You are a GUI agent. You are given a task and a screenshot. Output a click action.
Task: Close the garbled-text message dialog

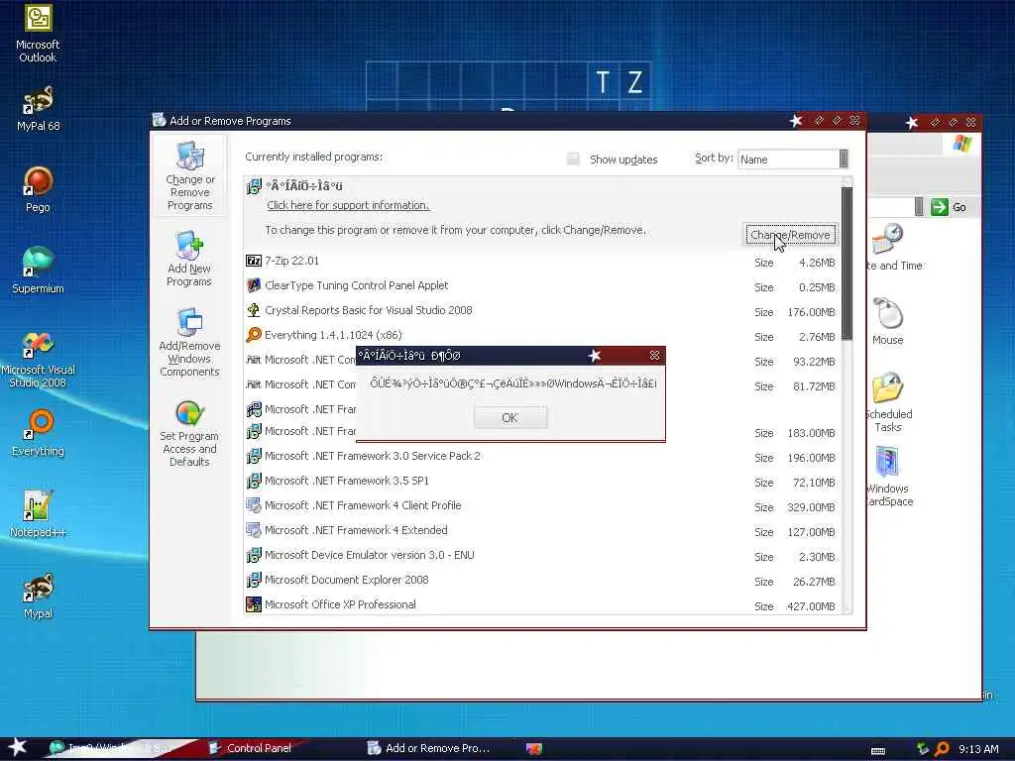tap(654, 356)
